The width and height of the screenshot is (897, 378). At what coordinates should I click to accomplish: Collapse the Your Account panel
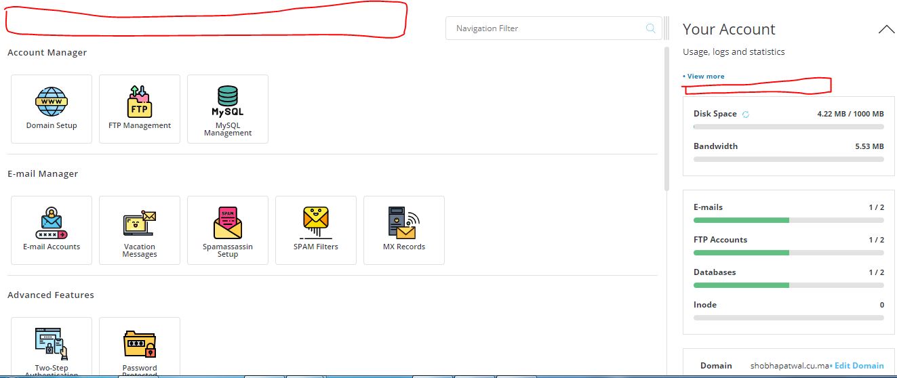click(885, 29)
